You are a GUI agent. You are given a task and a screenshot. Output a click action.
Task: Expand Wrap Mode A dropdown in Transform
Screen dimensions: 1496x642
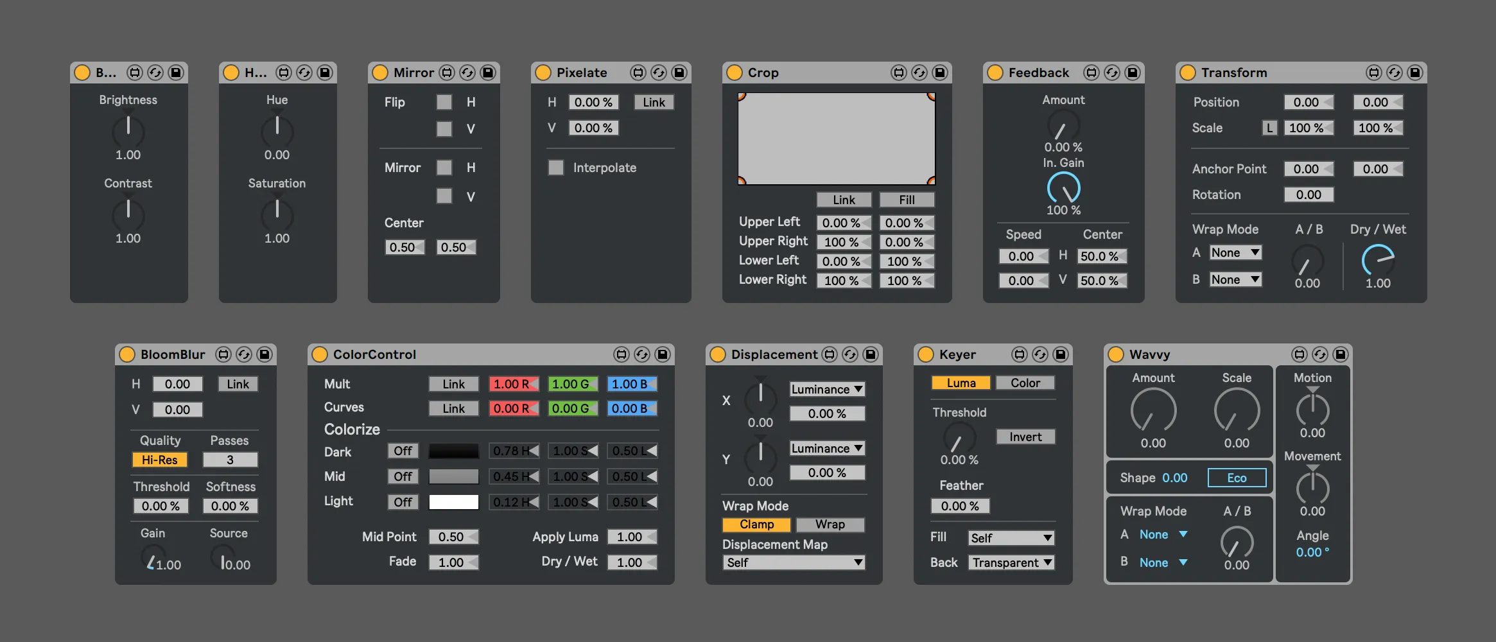pyautogui.click(x=1235, y=253)
